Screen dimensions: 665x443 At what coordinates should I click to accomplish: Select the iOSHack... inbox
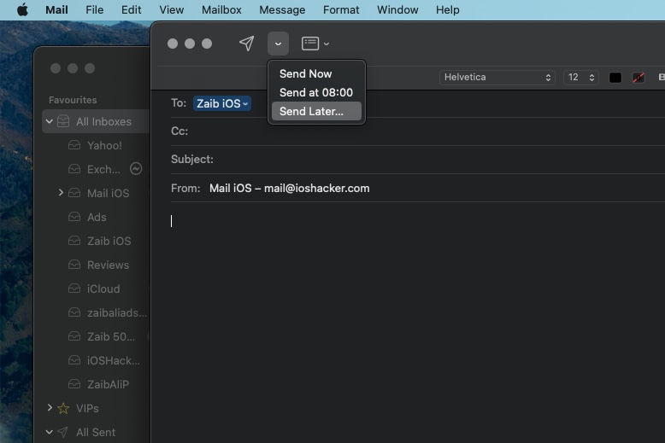pyautogui.click(x=113, y=360)
